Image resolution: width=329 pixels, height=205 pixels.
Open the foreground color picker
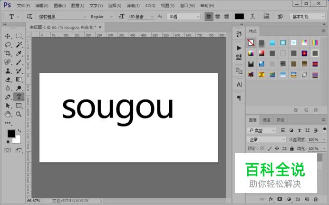pyautogui.click(x=11, y=134)
